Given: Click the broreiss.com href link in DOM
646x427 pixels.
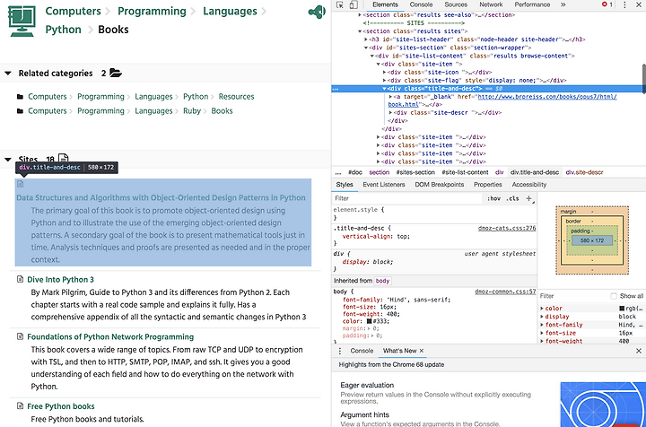Looking at the screenshot, I should [547, 97].
